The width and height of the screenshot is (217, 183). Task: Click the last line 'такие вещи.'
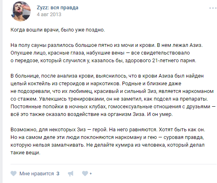[x=25, y=153]
